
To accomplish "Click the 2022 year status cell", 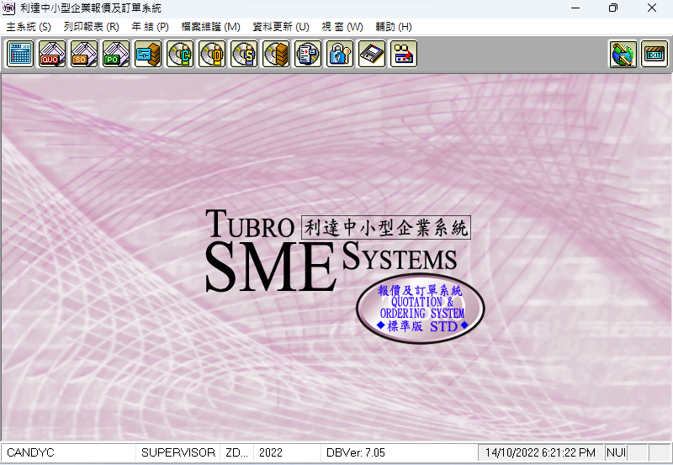I will [287, 452].
